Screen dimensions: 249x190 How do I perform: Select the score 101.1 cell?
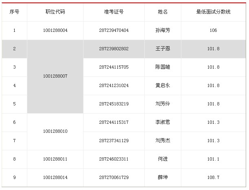pyautogui.click(x=213, y=159)
